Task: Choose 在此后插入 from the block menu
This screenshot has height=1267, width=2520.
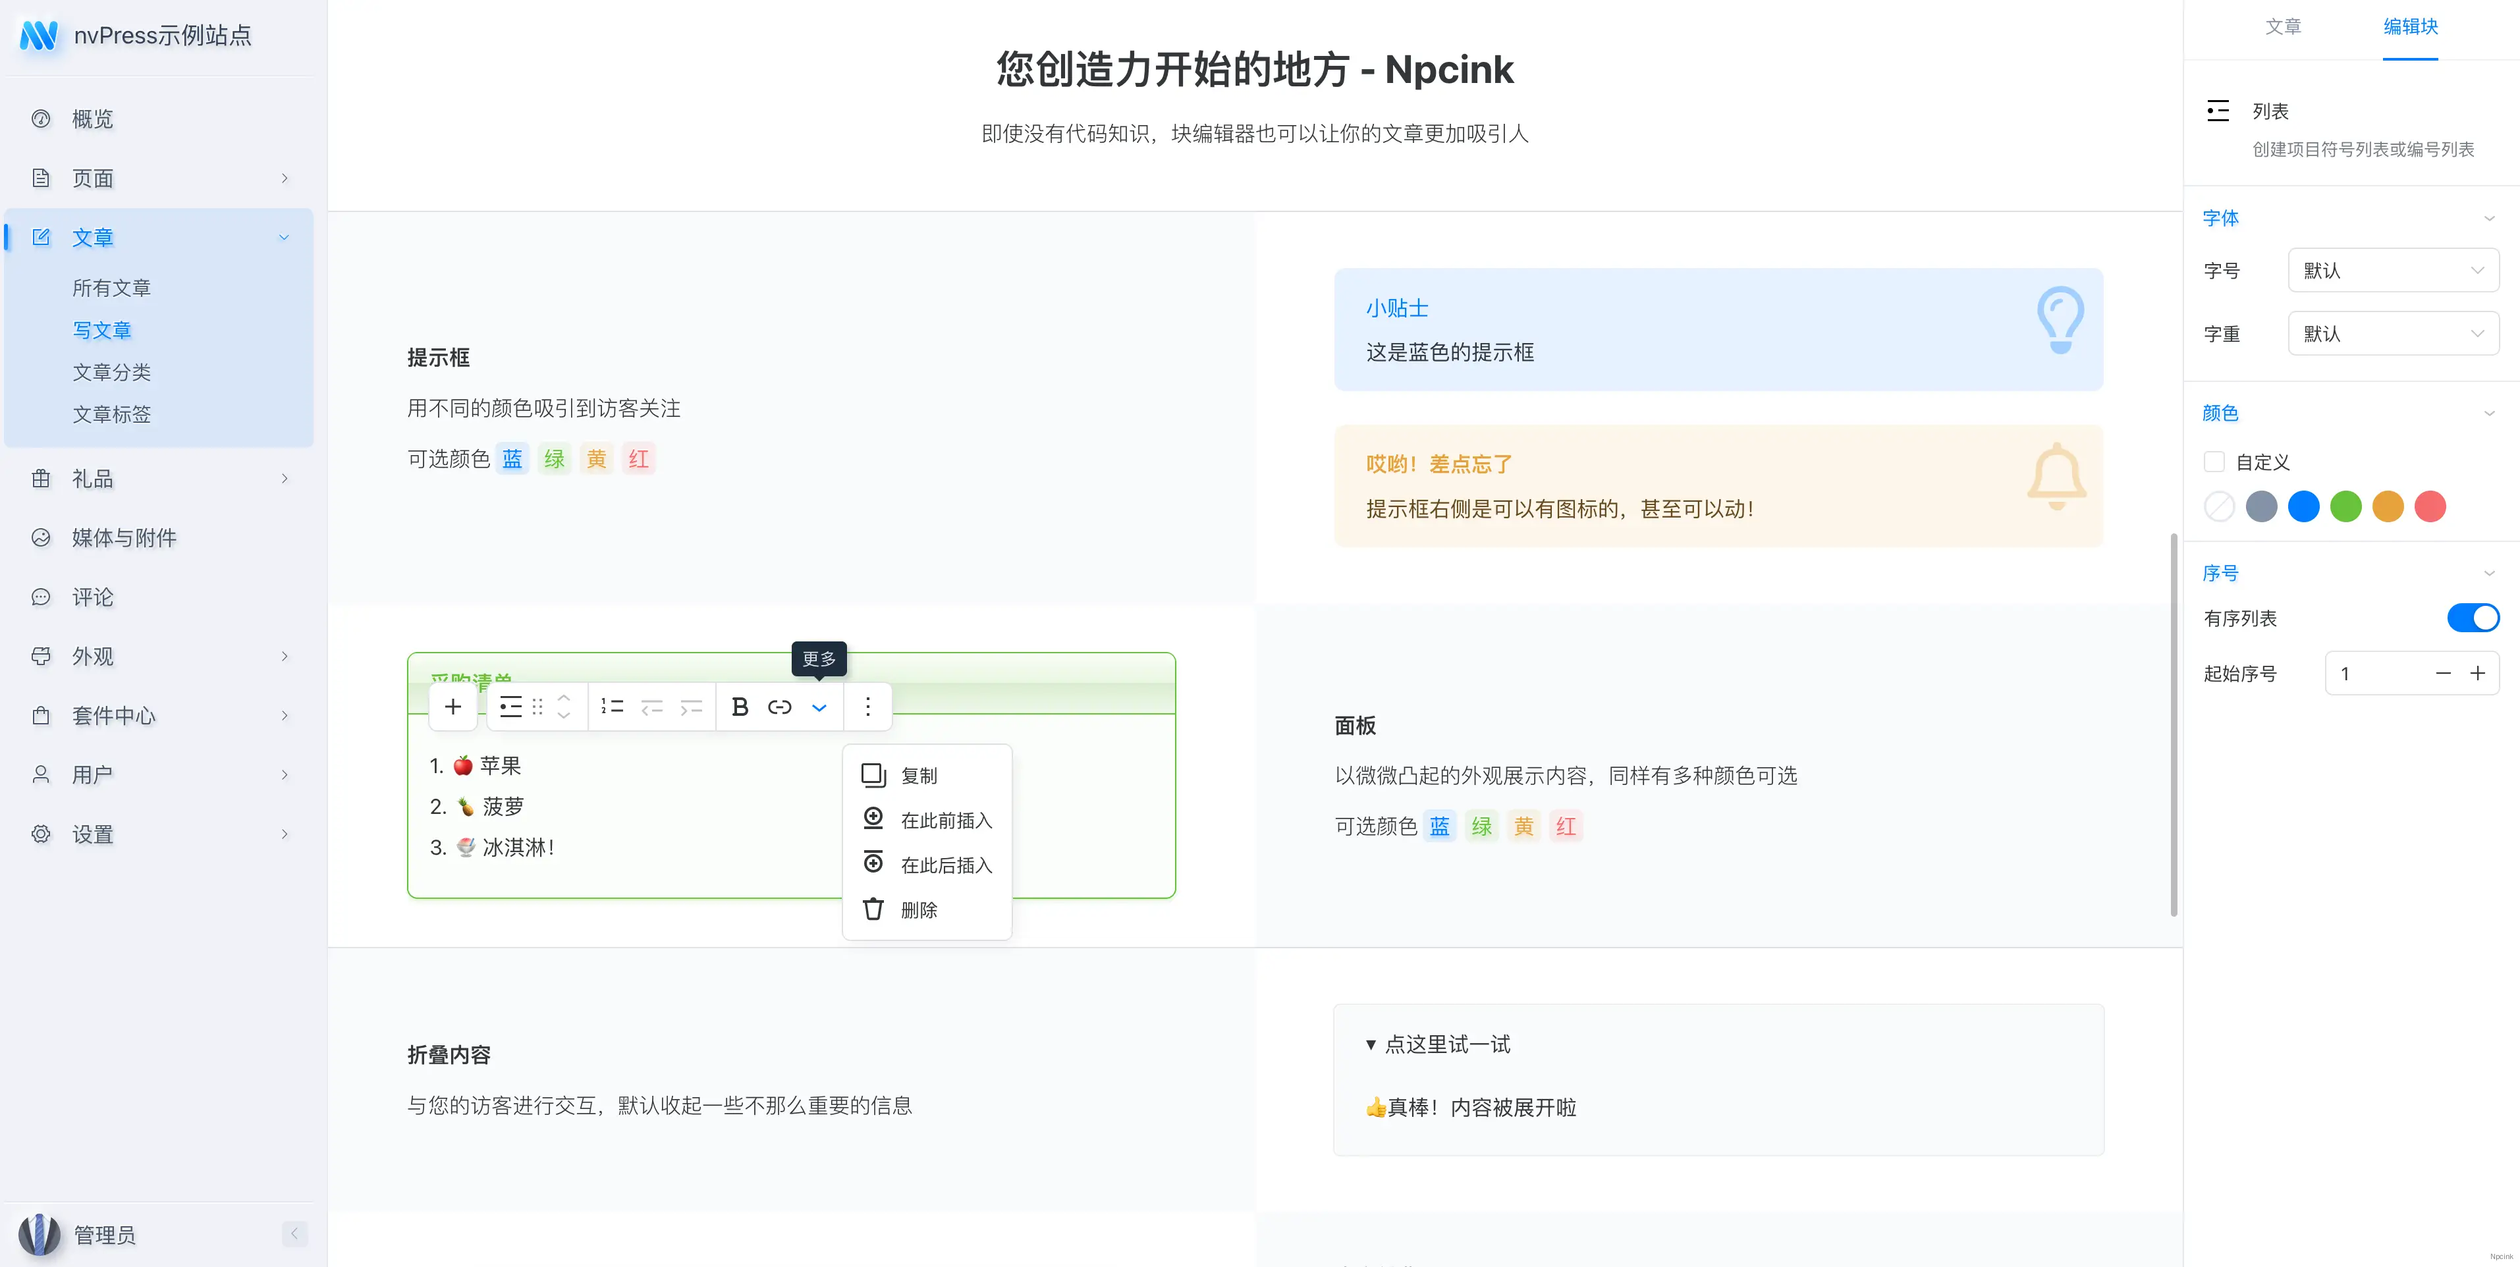Action: click(927, 865)
